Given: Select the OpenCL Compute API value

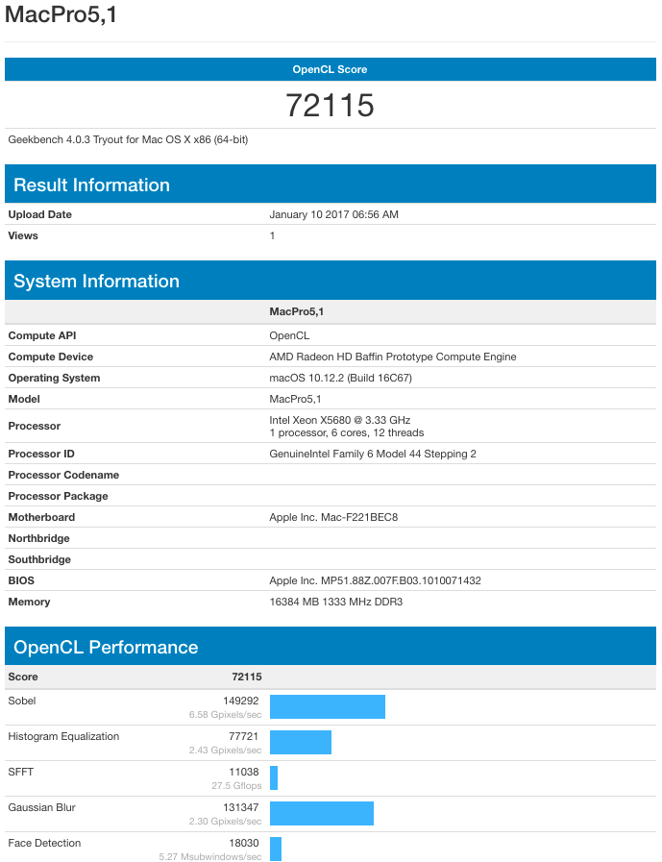Looking at the screenshot, I should tap(289, 335).
